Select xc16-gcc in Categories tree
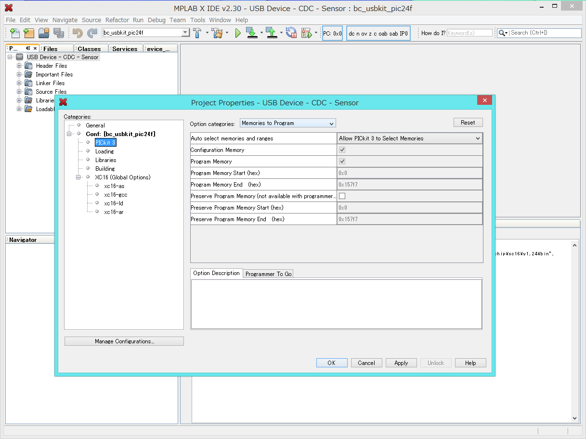Image resolution: width=586 pixels, height=439 pixels. (x=116, y=195)
